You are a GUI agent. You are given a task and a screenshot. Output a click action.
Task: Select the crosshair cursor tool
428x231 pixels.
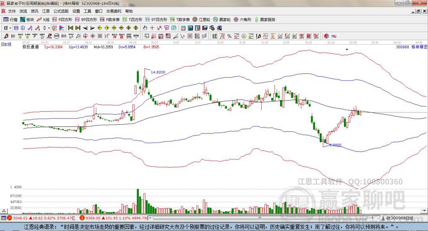point(152,28)
